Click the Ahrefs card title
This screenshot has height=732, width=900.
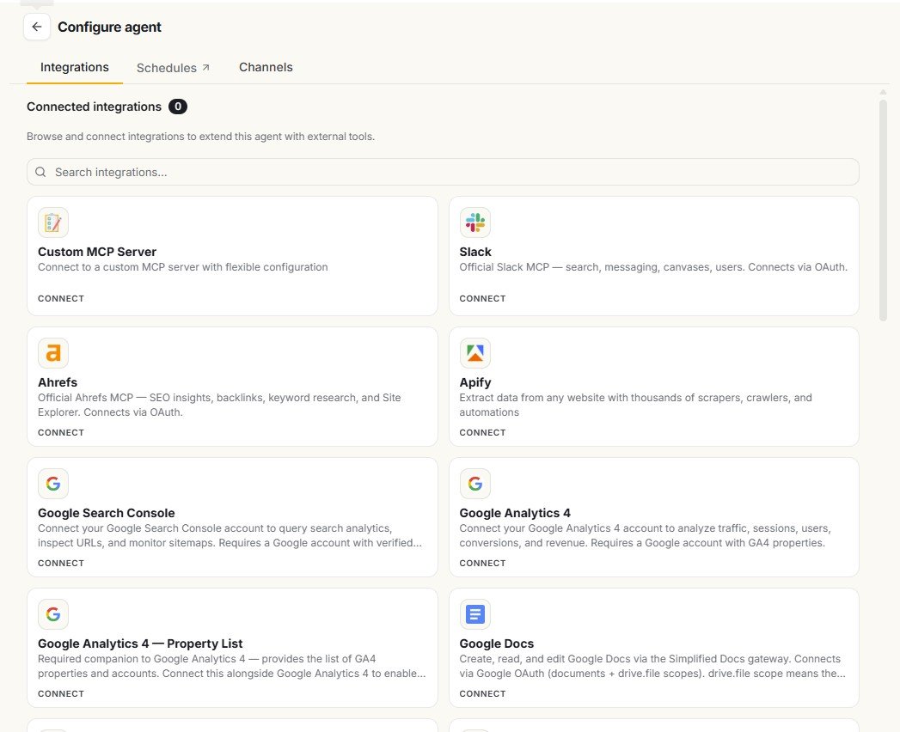[x=58, y=382]
